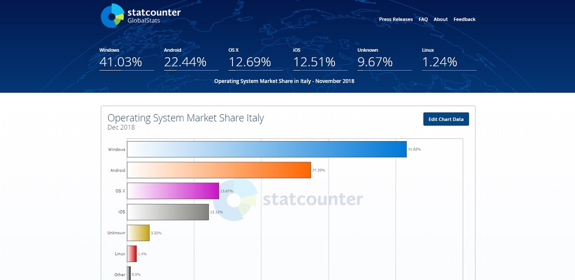Click the Linux axis label in chart
The image size is (575, 280).
(120, 253)
